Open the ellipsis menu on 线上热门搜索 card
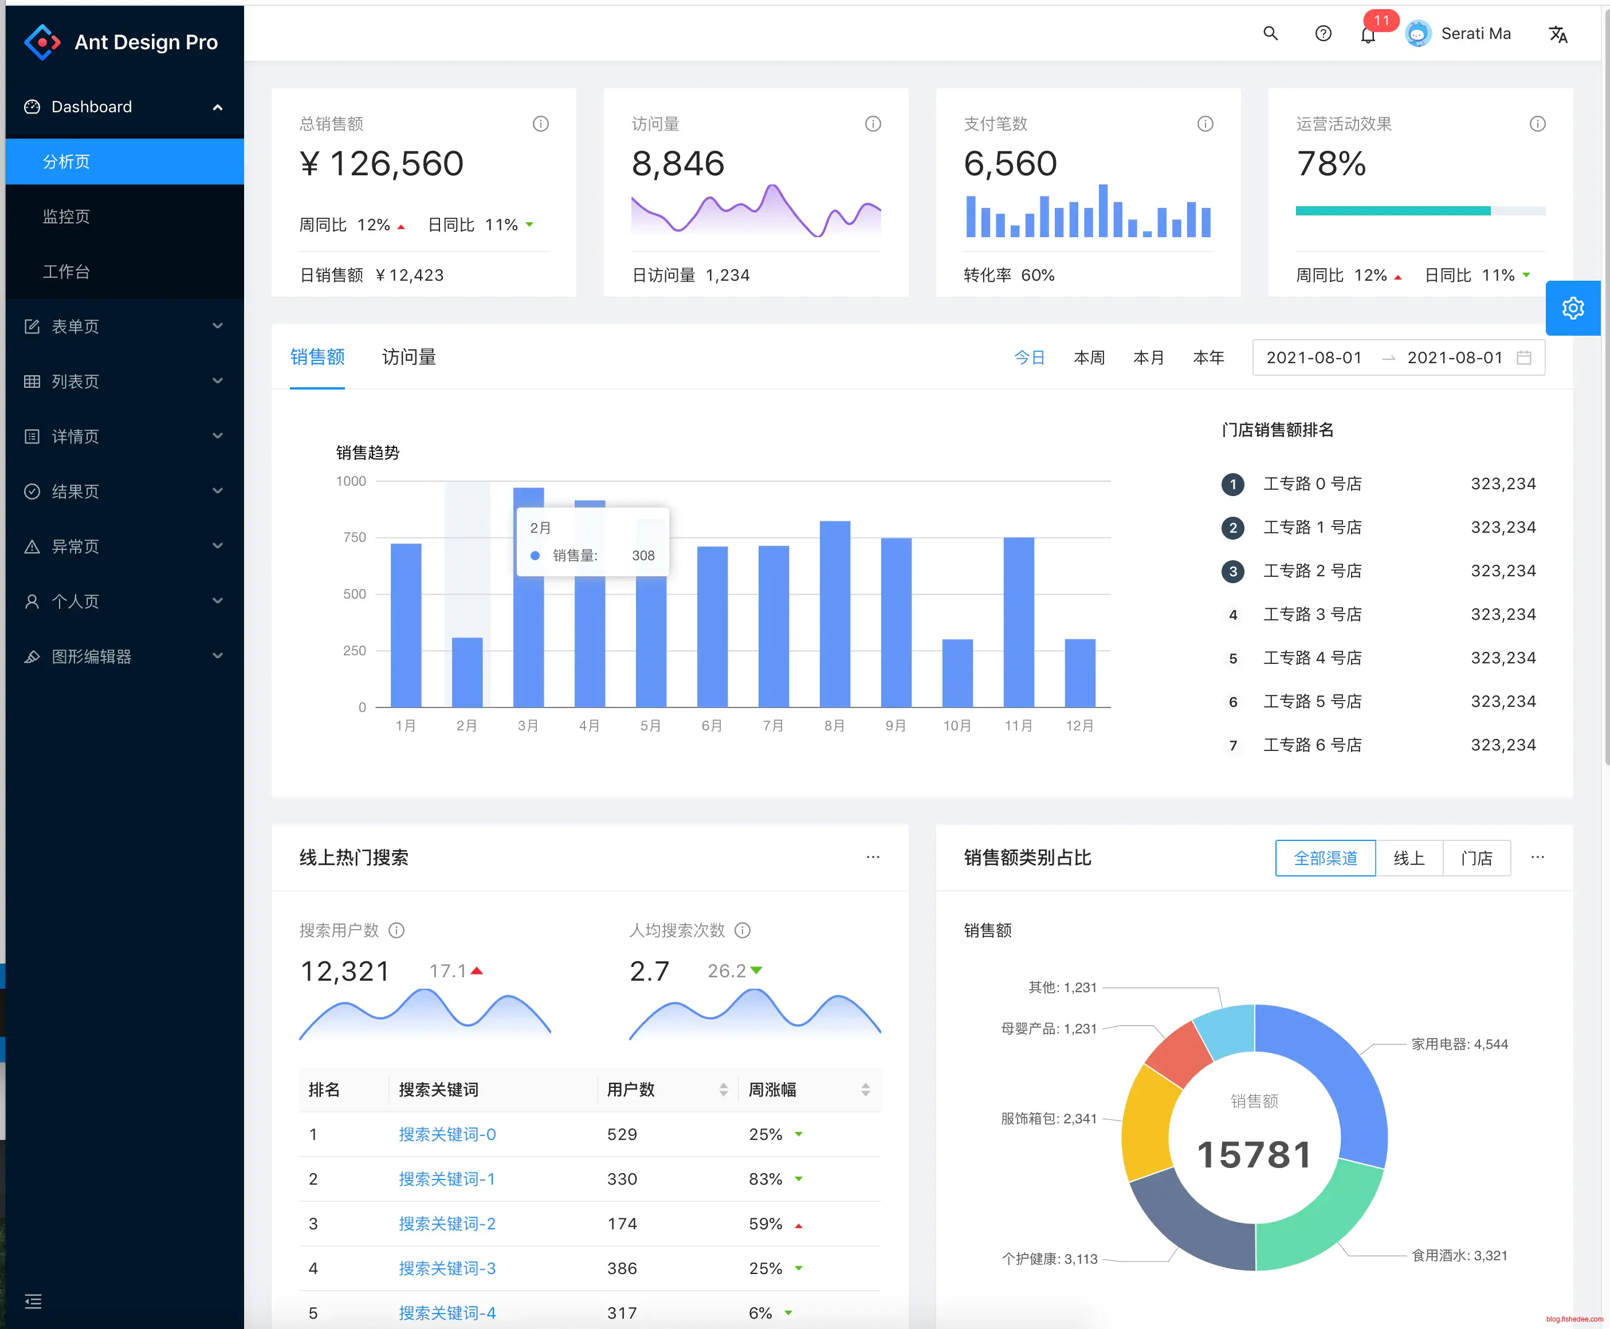Viewport: 1610px width, 1329px height. (x=873, y=858)
